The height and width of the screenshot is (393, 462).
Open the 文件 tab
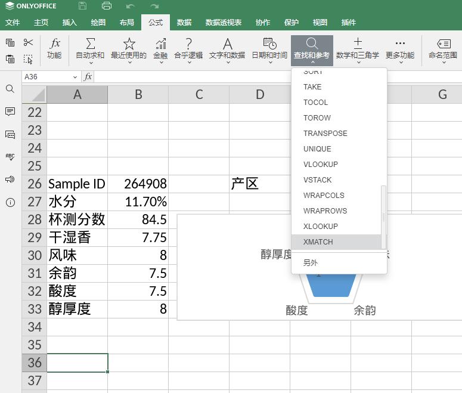[x=13, y=23]
